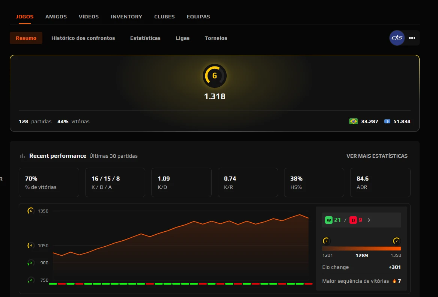Click the fire icon next to win streak
Viewport: 438px width, 297px height.
[x=394, y=281]
